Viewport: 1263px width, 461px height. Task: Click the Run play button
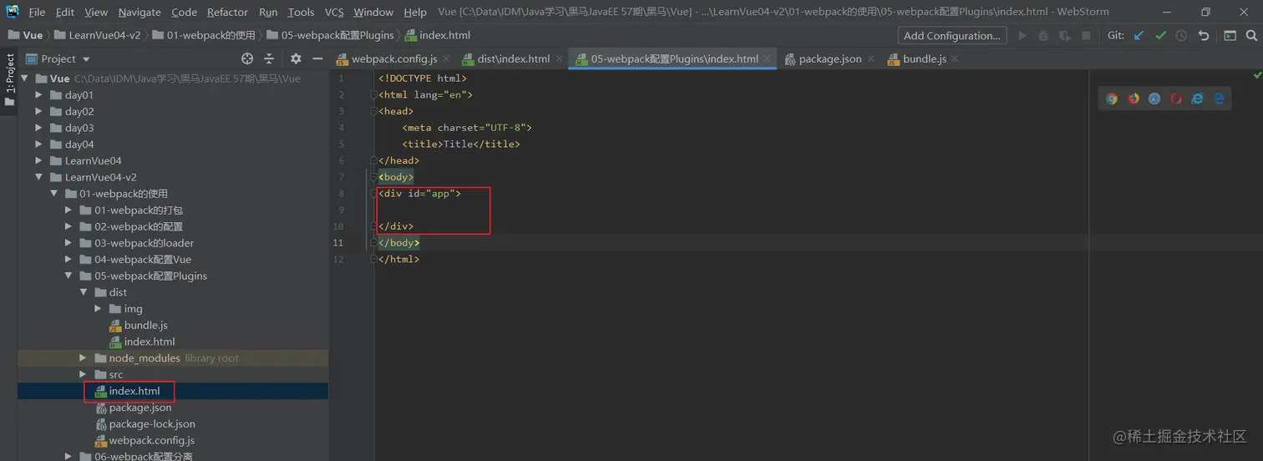coord(1022,36)
